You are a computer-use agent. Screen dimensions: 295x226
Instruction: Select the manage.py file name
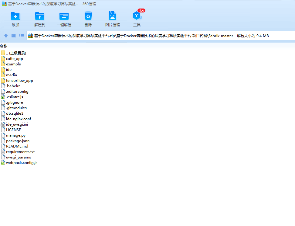pos(15,135)
